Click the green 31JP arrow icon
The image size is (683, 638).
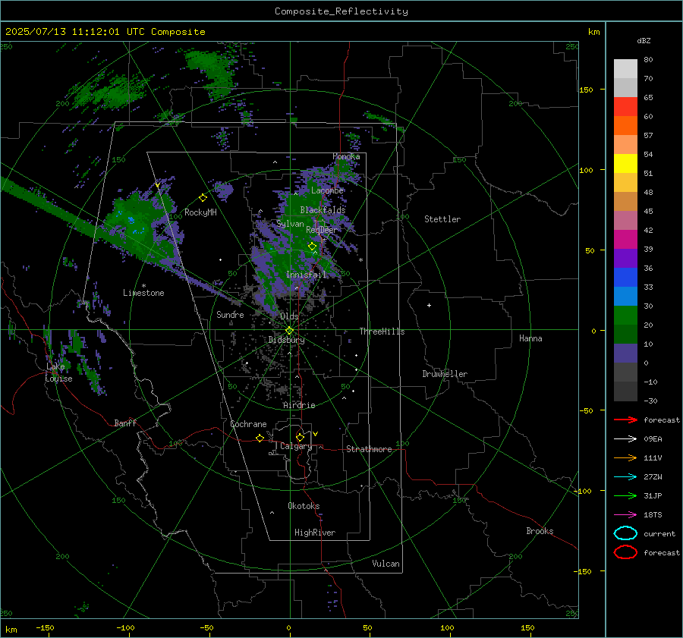point(625,495)
